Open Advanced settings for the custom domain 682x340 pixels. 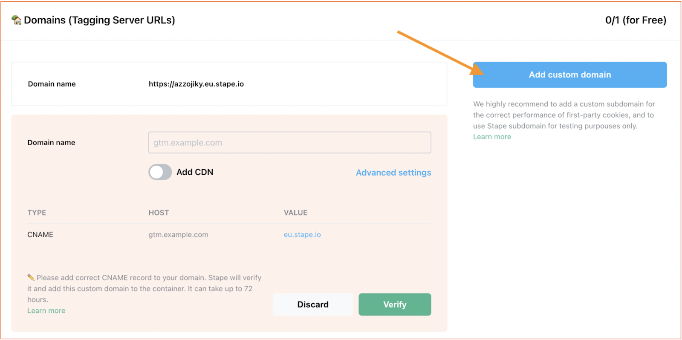393,173
